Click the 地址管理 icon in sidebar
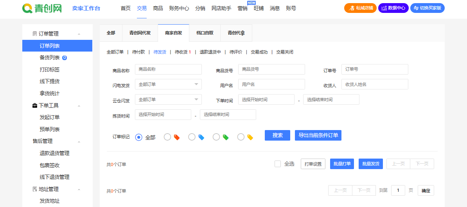The image size is (467, 207). 34,189
